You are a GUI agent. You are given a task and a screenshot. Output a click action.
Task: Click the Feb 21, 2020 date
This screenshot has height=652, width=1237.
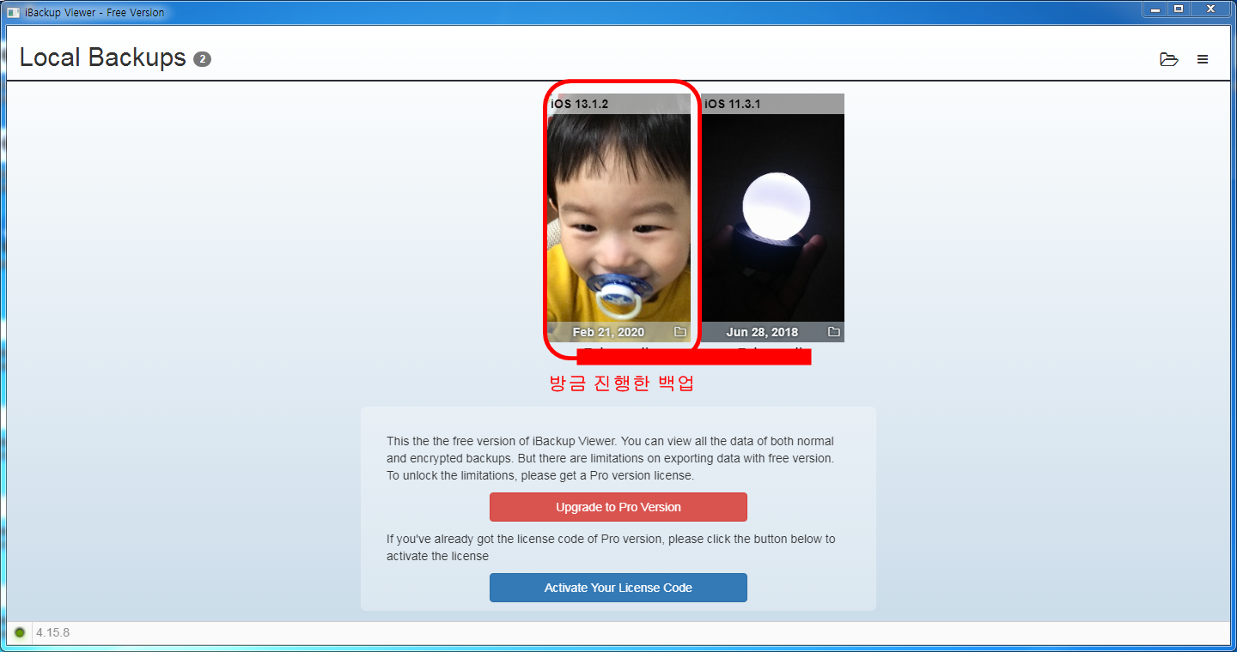pos(608,332)
